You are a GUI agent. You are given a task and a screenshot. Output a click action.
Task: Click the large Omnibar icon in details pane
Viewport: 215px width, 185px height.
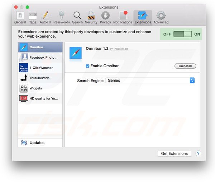click(x=75, y=53)
